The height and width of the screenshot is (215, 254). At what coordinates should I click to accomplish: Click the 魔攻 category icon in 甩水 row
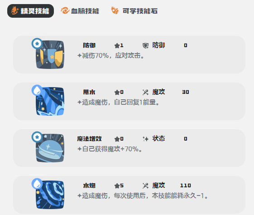145,92
